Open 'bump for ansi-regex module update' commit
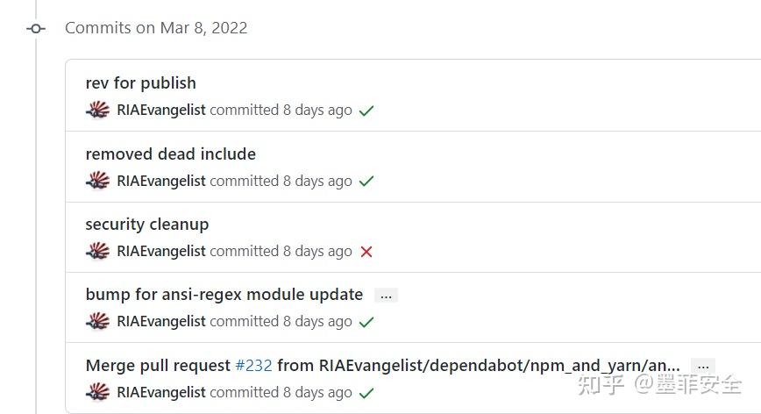This screenshot has width=761, height=414. pyautogui.click(x=224, y=295)
